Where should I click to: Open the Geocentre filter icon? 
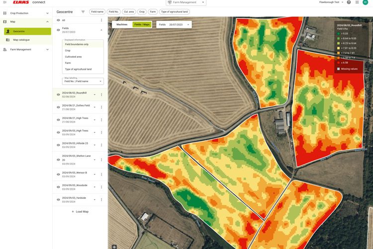pyautogui.click(x=83, y=11)
